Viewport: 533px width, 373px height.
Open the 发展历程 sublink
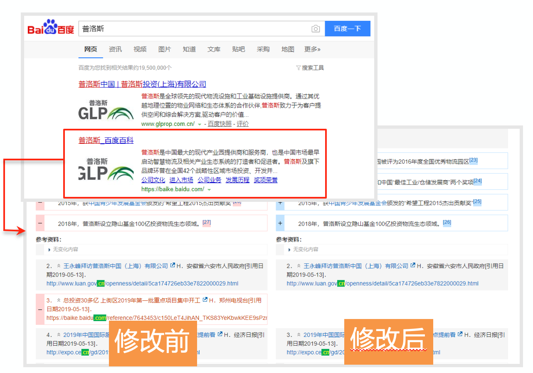point(237,180)
